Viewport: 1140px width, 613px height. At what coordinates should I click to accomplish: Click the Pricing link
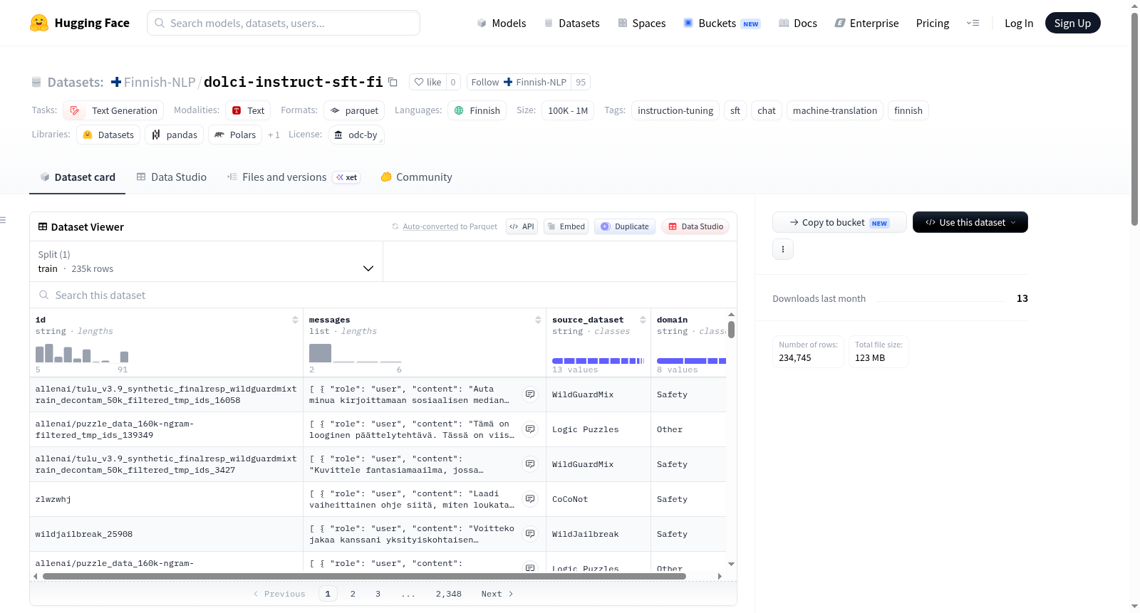[x=933, y=23]
